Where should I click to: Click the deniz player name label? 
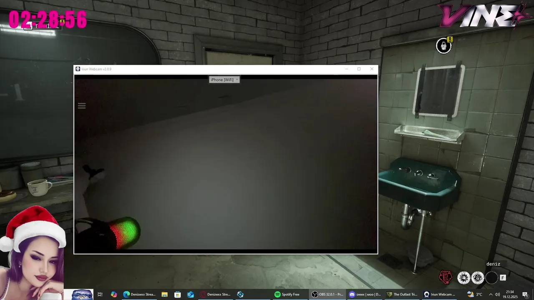(x=493, y=264)
